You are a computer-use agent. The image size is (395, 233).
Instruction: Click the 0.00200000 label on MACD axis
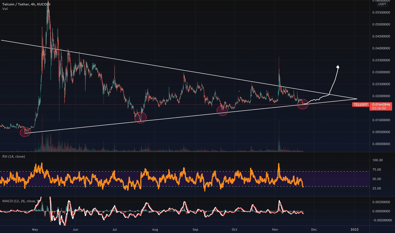(381, 202)
